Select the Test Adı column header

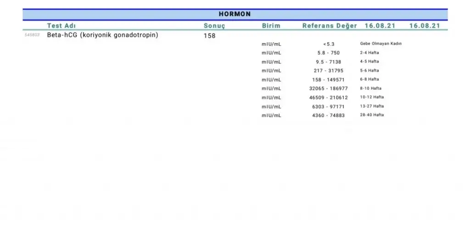(64, 26)
